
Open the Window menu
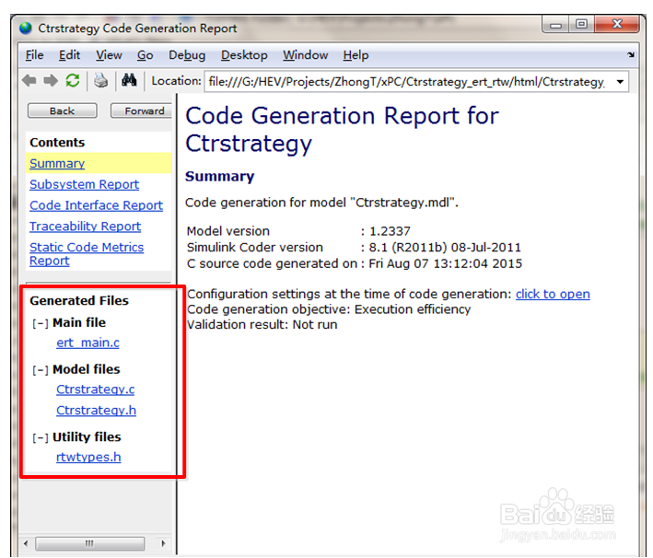click(305, 55)
